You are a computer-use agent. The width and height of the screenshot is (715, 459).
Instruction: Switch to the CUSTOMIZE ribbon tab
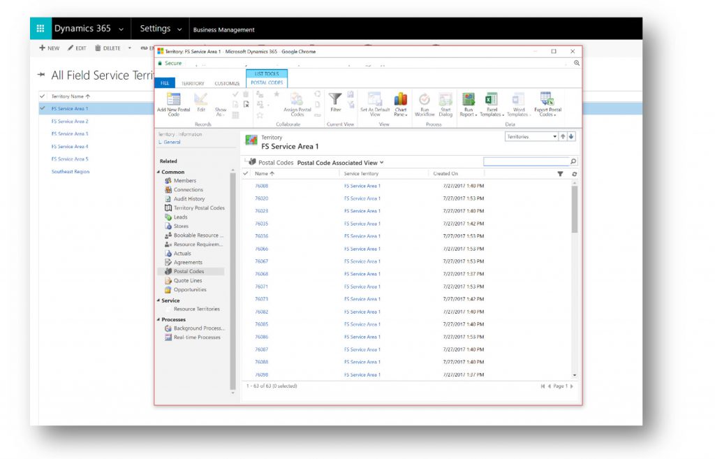click(x=227, y=84)
